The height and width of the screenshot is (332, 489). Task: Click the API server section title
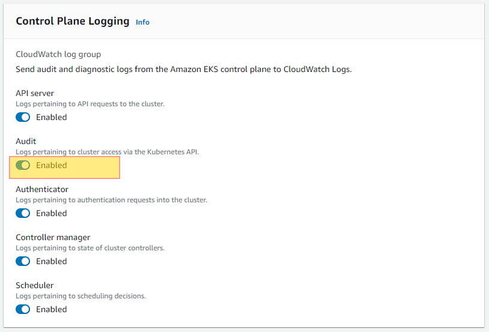tap(35, 93)
